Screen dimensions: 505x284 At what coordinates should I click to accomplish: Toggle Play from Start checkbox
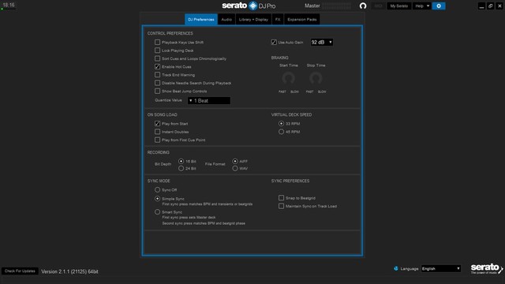click(157, 124)
